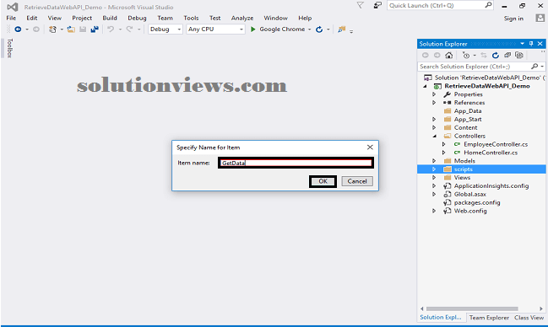Expand the App_Start folder
Screen dimensions: 548x327
point(434,120)
